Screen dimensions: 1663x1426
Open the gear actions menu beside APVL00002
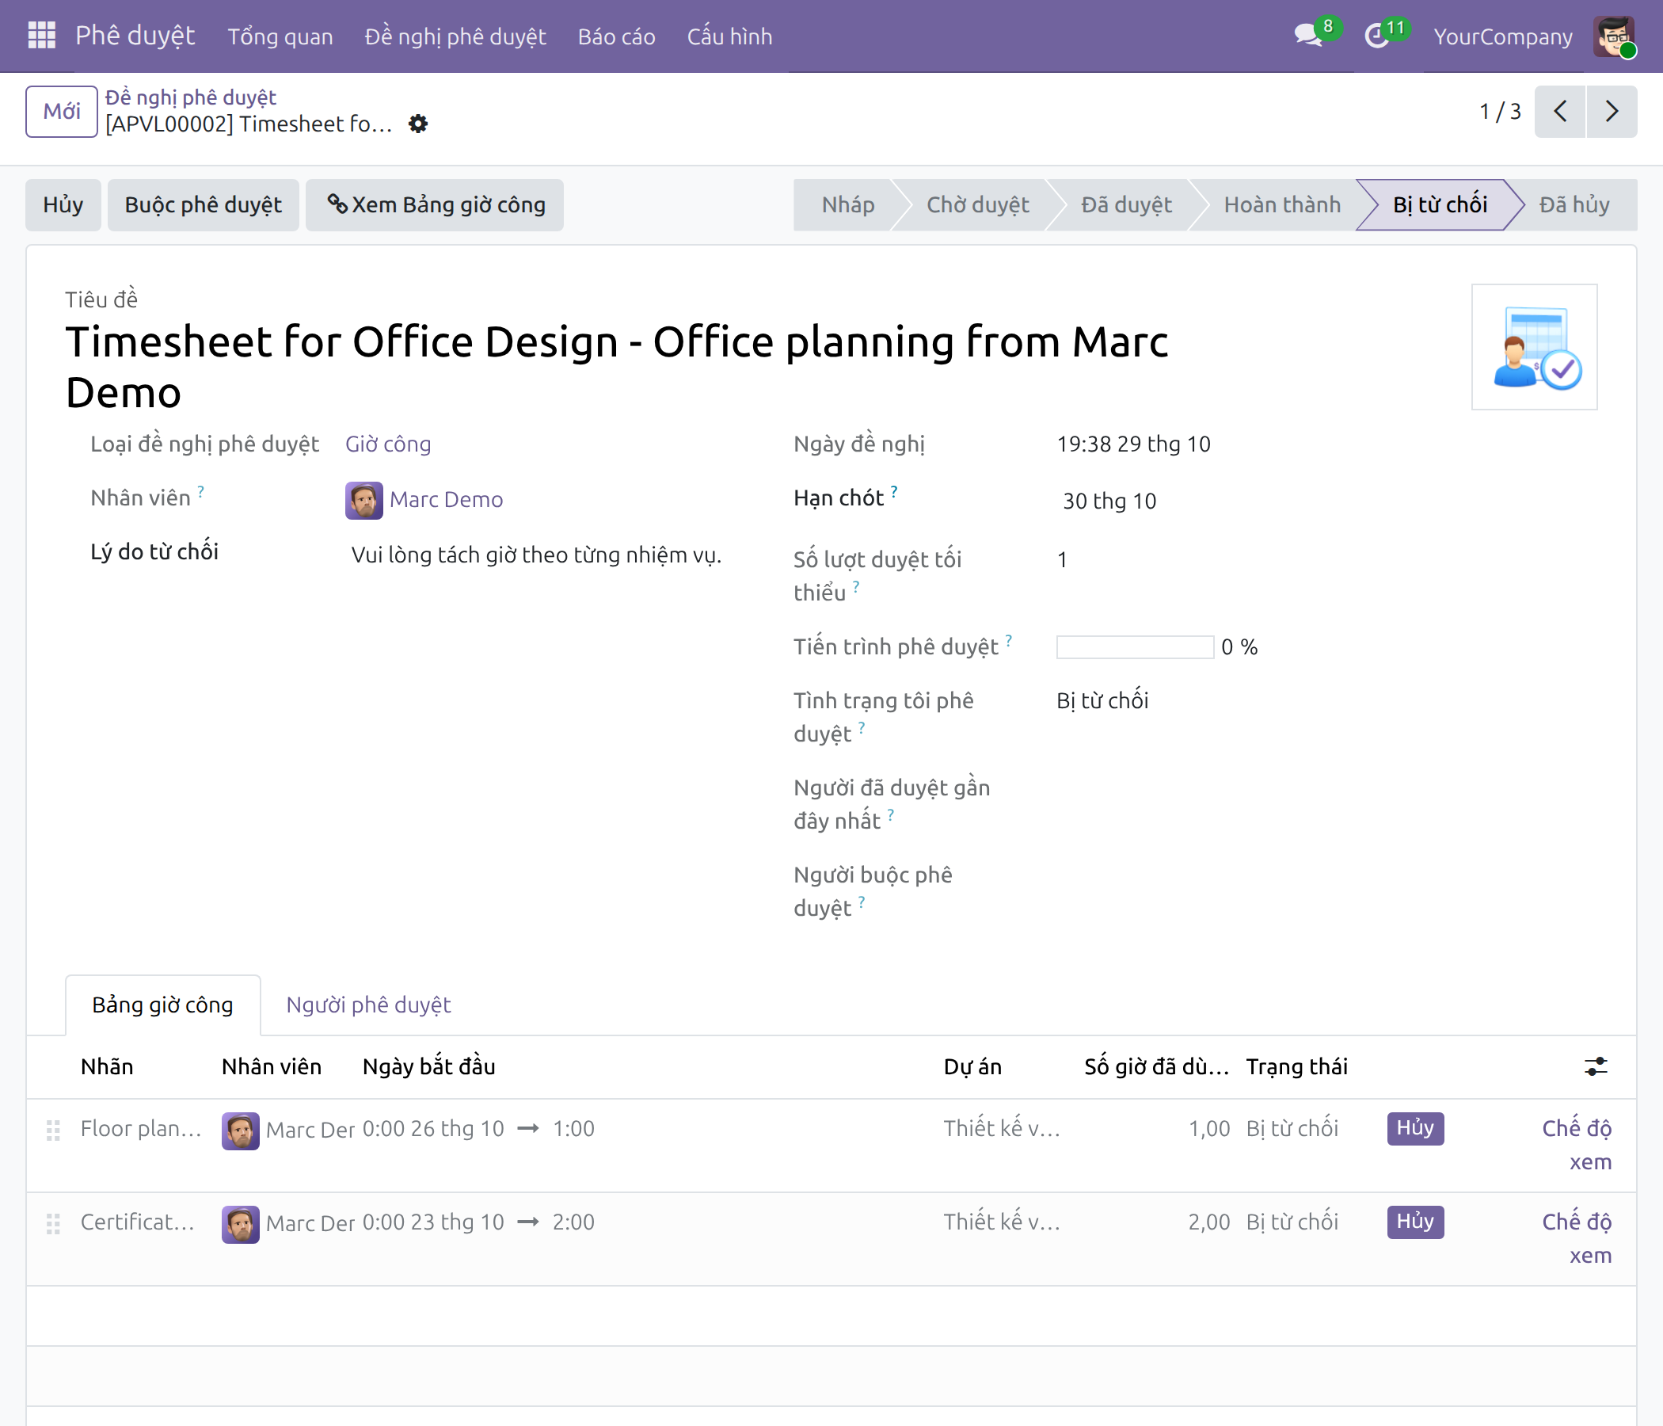[x=418, y=124]
